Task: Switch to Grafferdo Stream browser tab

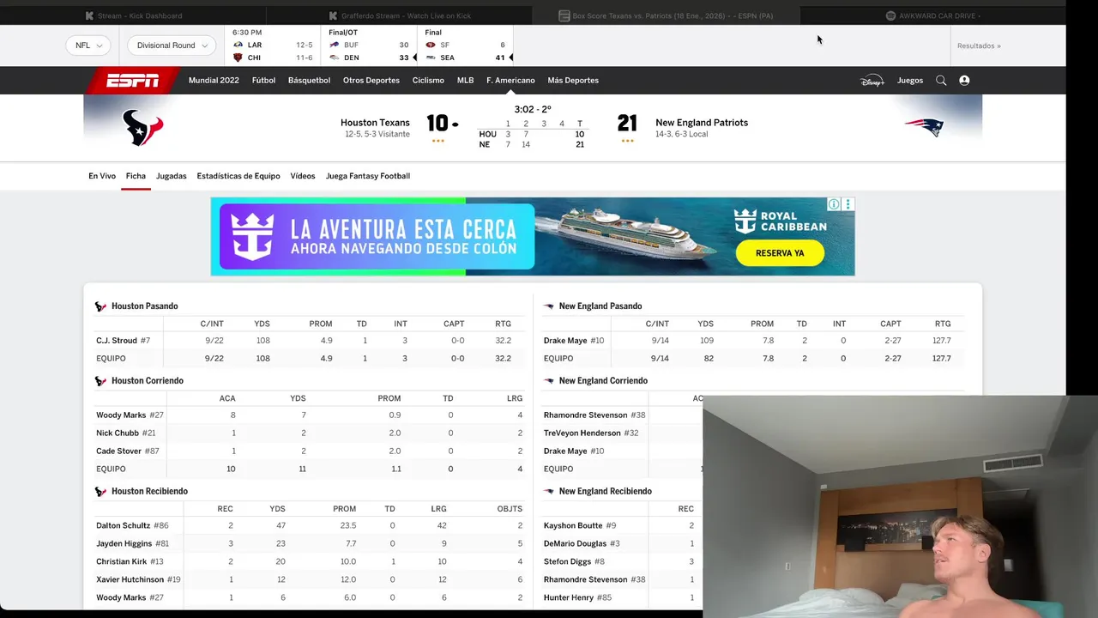Action: pos(401,15)
